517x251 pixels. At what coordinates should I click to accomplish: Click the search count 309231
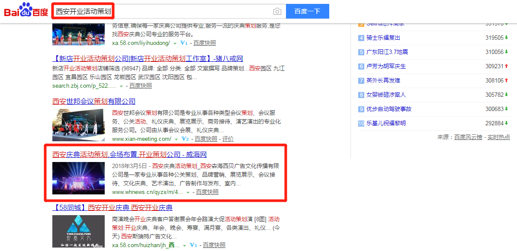(x=495, y=66)
